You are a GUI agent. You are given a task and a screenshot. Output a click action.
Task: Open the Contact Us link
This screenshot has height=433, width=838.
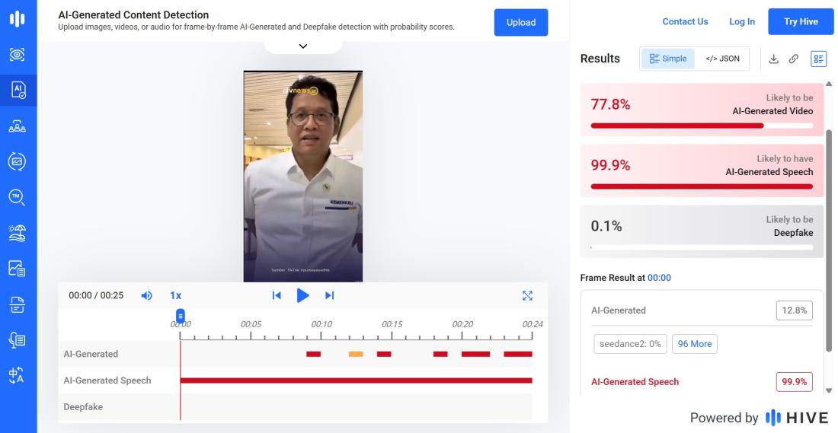(x=685, y=21)
